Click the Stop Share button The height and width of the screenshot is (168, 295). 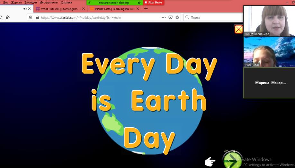click(153, 3)
